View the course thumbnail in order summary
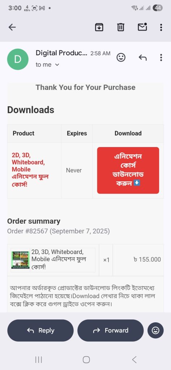The height and width of the screenshot is (370, 171). pyautogui.click(x=20, y=260)
